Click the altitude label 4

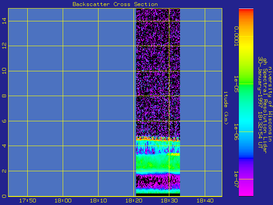click(4, 146)
